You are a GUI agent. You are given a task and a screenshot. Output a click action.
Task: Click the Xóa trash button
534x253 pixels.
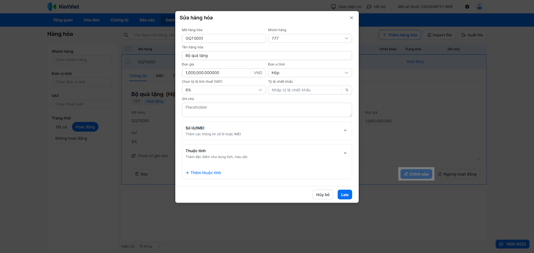[141, 174]
